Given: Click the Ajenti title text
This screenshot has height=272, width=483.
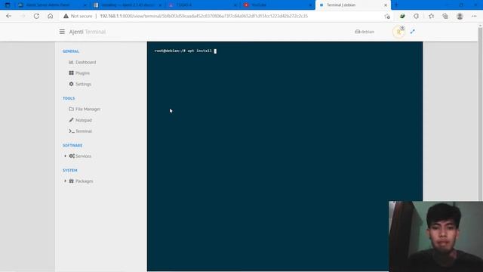Looking at the screenshot, I should pos(76,32).
